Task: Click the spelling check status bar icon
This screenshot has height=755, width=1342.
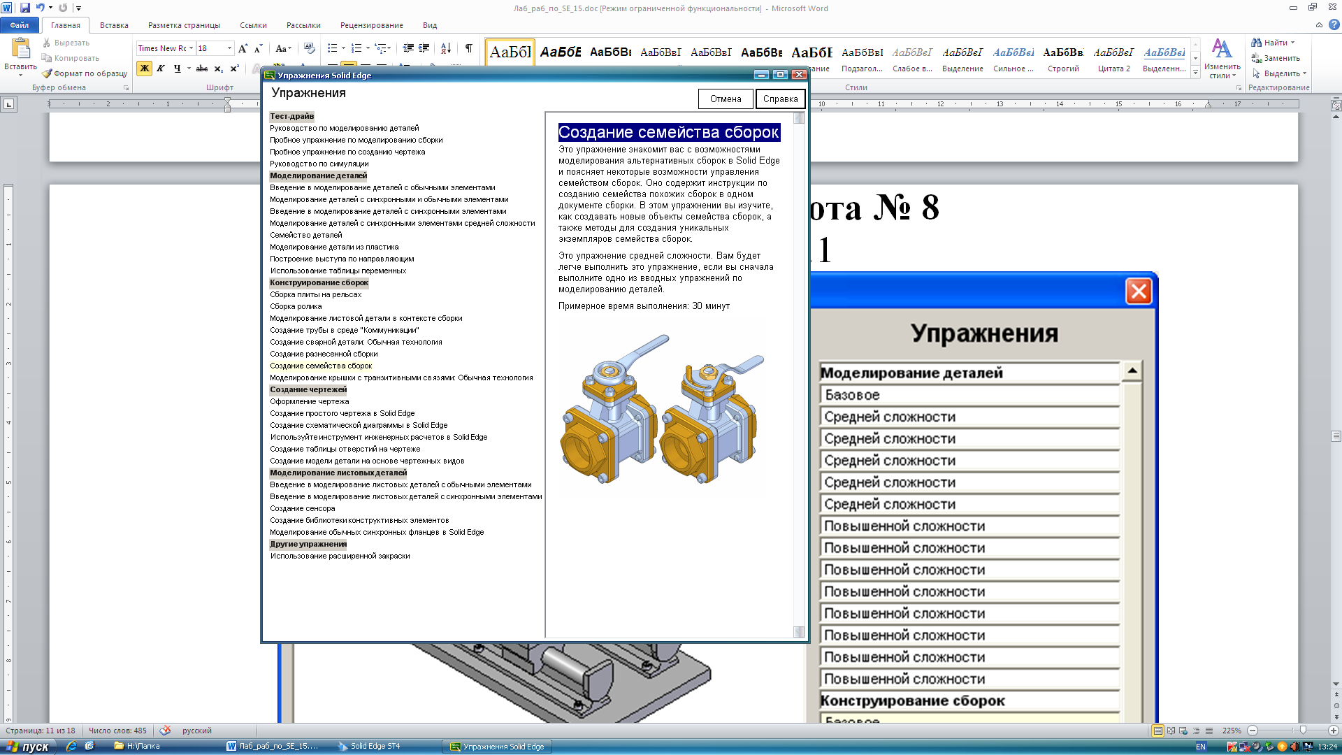Action: (165, 731)
